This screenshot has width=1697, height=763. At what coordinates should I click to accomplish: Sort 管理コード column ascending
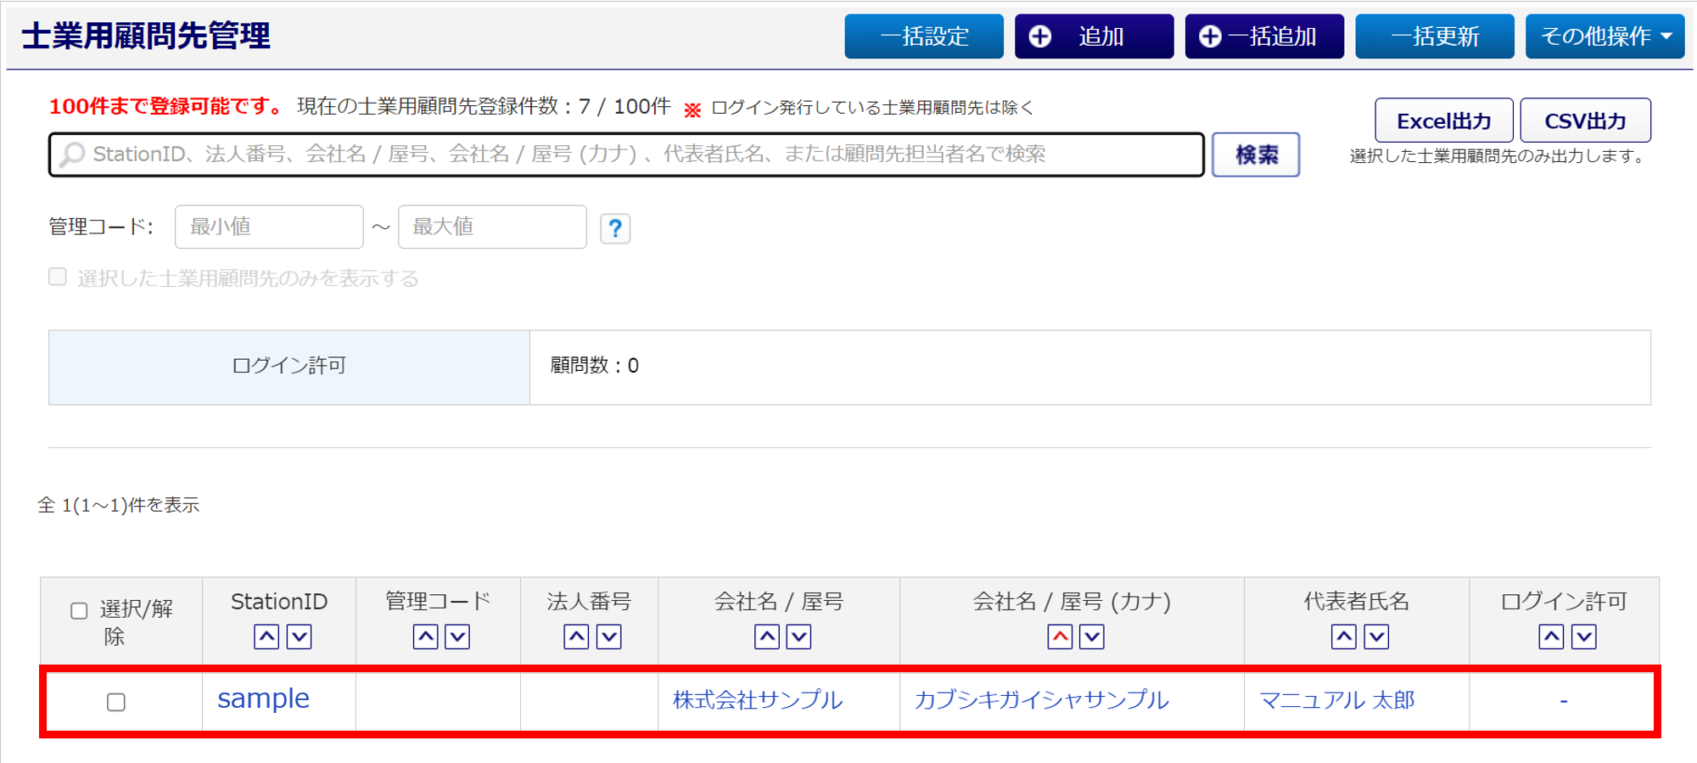(425, 637)
